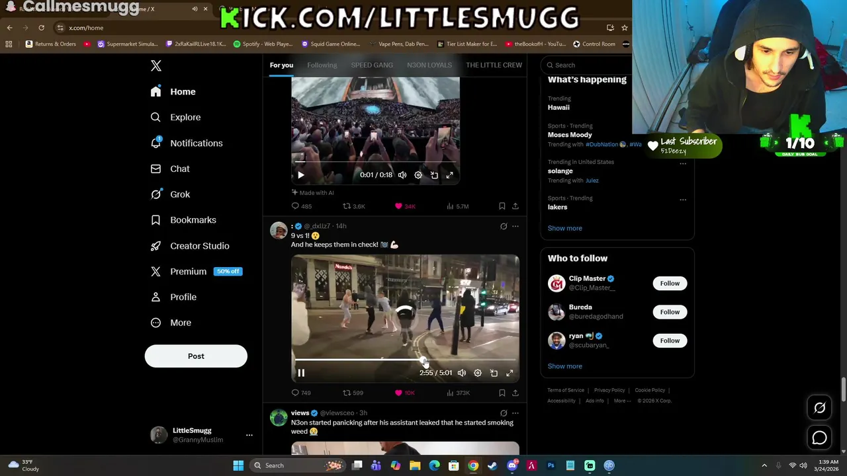This screenshot has height=476, width=847.
Task: Open the Home page from sidebar
Action: [173, 92]
